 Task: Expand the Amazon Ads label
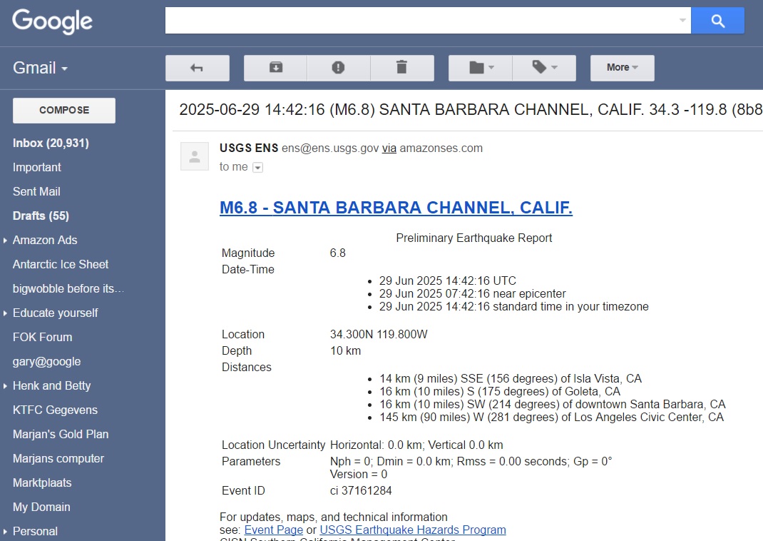tap(5, 240)
